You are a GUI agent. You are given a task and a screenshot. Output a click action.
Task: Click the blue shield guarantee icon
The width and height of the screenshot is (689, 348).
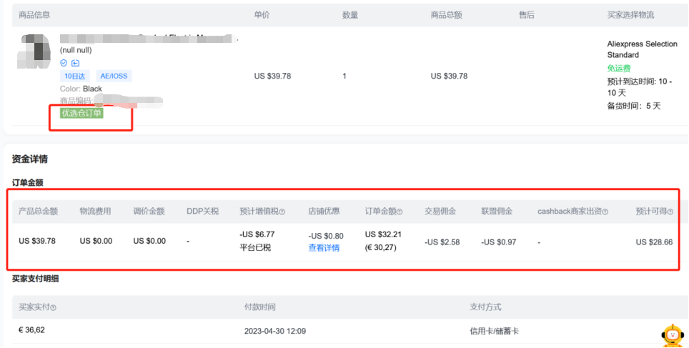click(x=64, y=63)
